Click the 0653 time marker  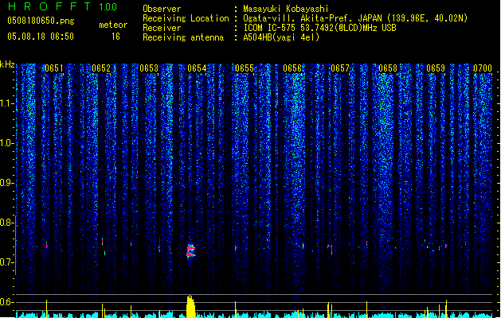149,68
